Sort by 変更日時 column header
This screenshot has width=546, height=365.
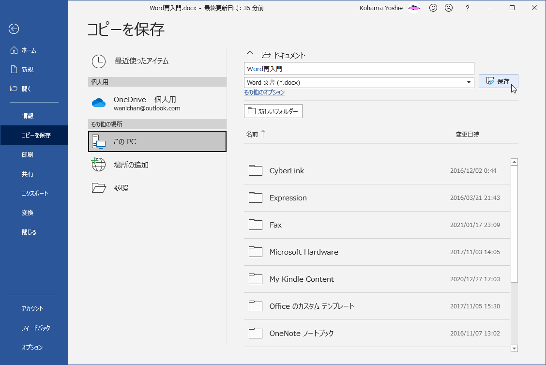pyautogui.click(x=467, y=135)
